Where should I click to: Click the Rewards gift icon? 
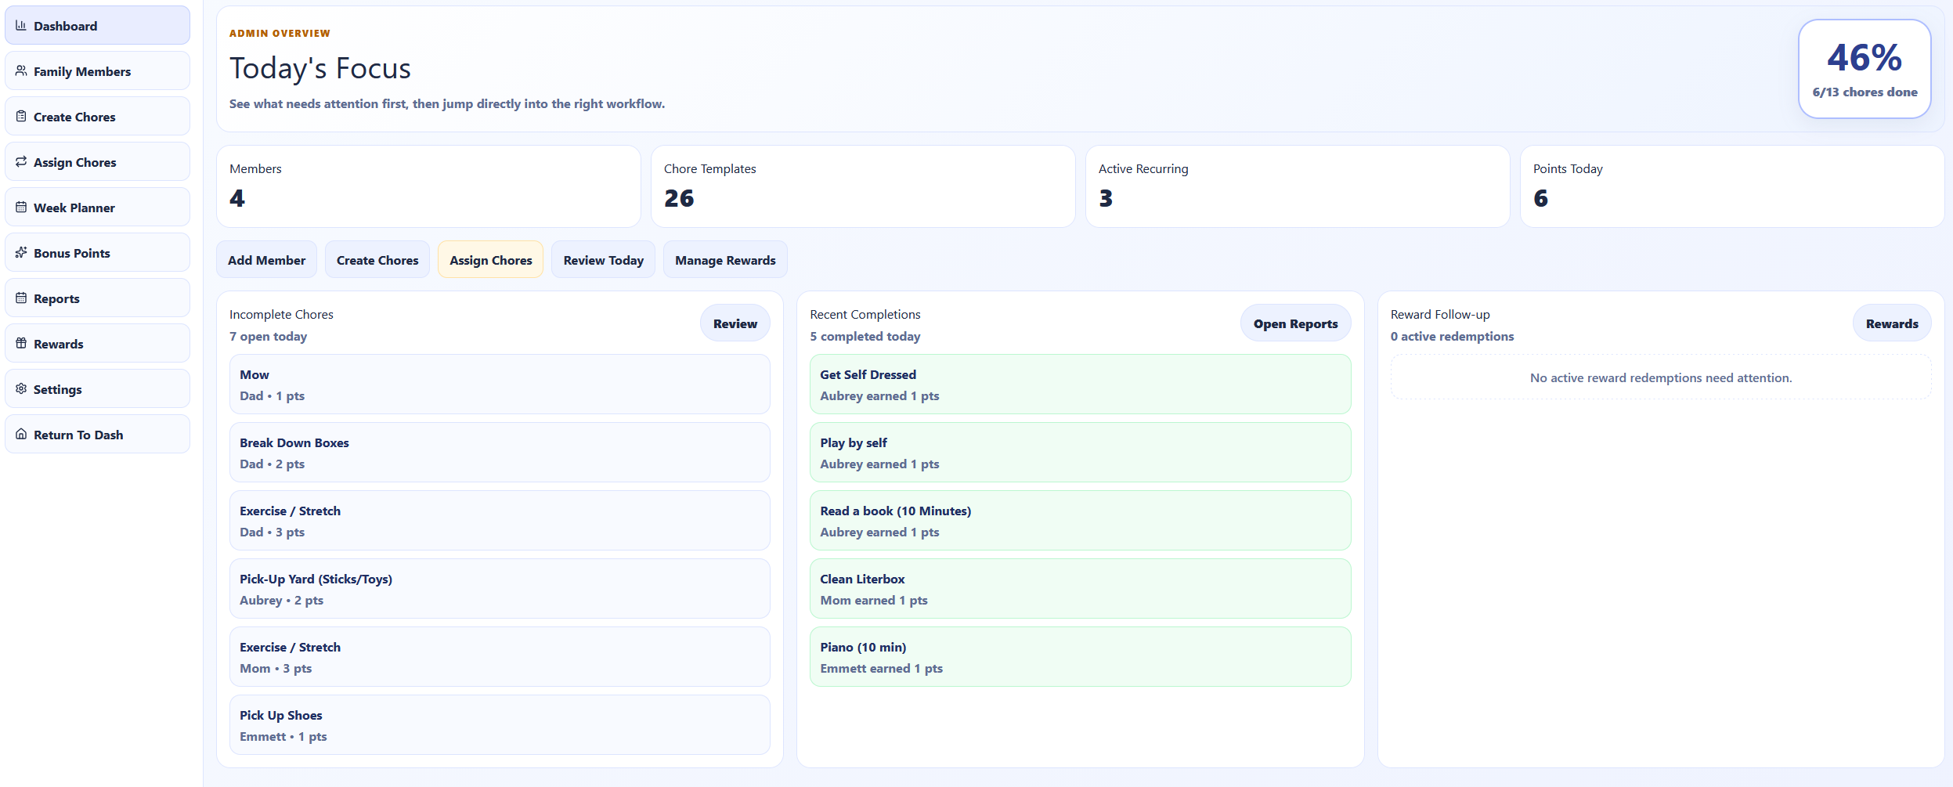click(x=21, y=344)
